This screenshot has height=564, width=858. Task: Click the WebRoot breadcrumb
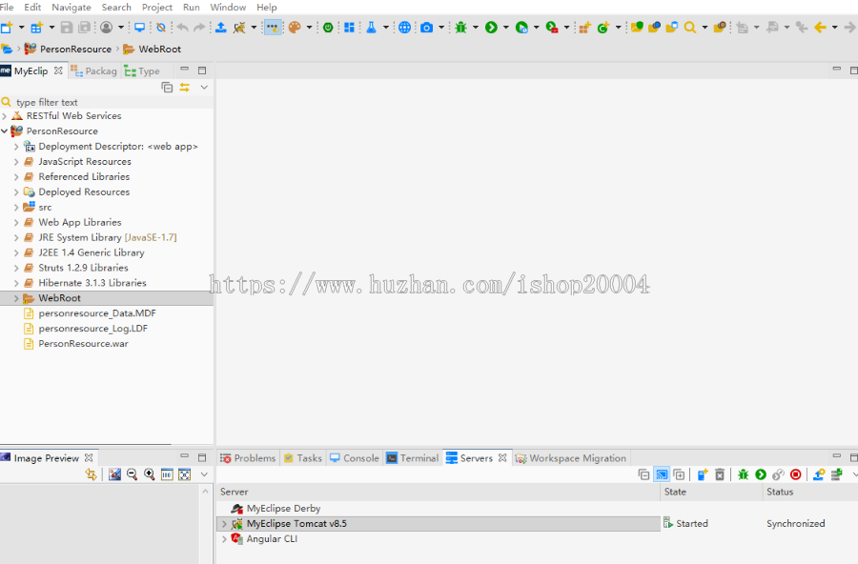[153, 49]
